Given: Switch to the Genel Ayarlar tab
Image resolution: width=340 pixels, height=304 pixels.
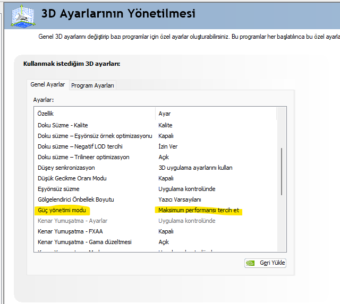Looking at the screenshot, I should tap(48, 84).
